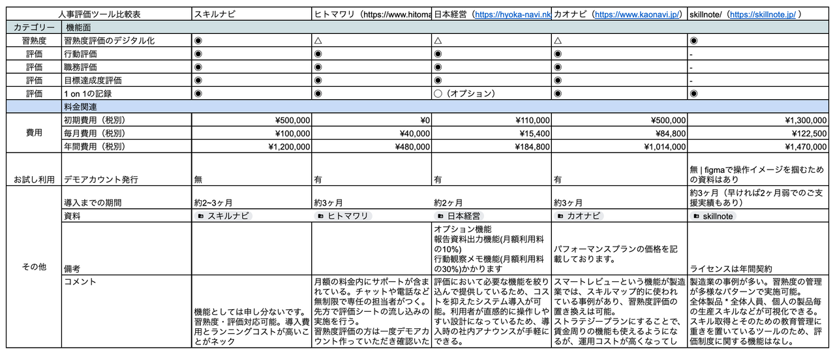Select the ¥0 initial cost cell
Viewport: 835px width, 351px height.
click(x=372, y=121)
